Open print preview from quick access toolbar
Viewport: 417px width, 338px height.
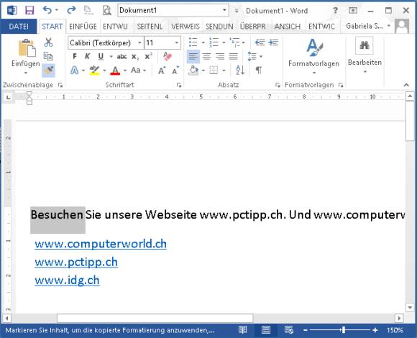coord(107,10)
